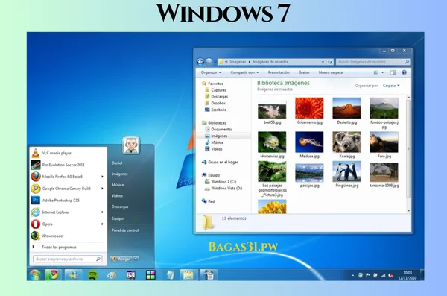This screenshot has width=447, height=296.
Task: Select Medusa.jpg thumbnail
Action: coord(309,142)
